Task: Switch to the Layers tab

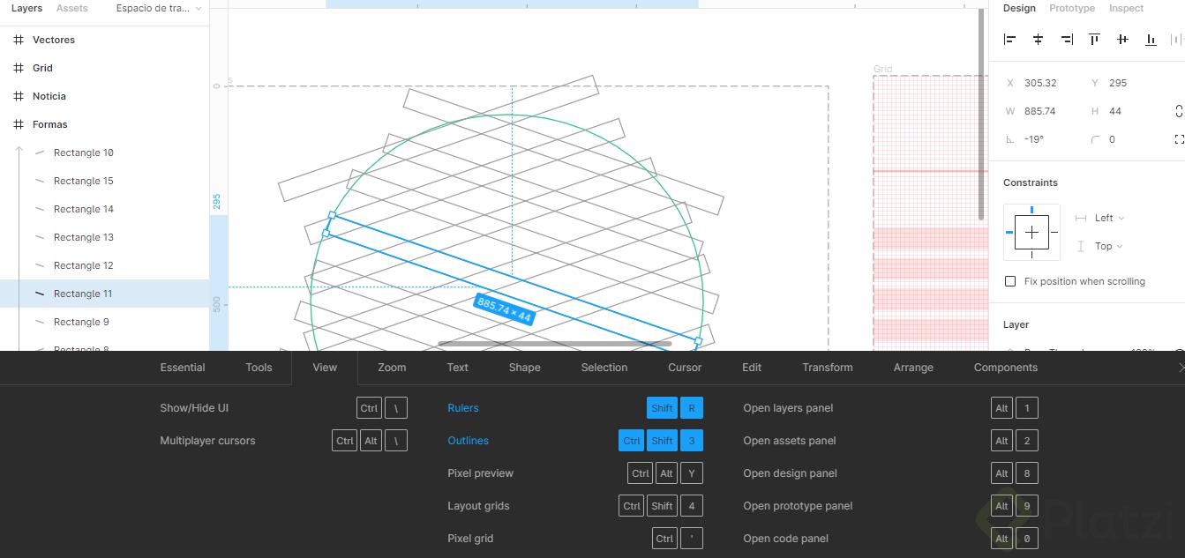Action: point(26,8)
